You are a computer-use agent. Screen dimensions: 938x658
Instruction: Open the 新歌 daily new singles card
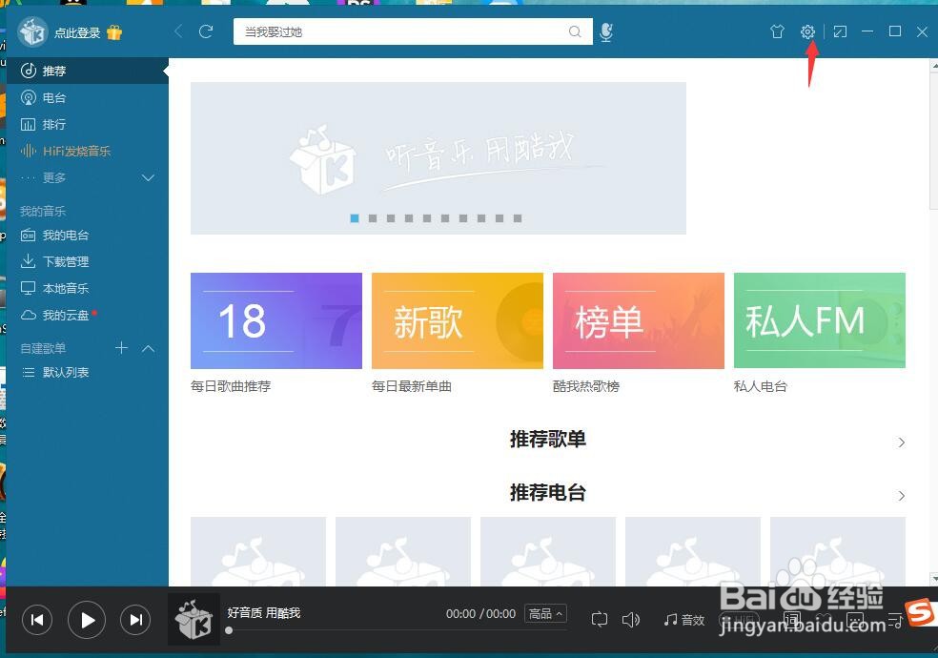pos(458,320)
